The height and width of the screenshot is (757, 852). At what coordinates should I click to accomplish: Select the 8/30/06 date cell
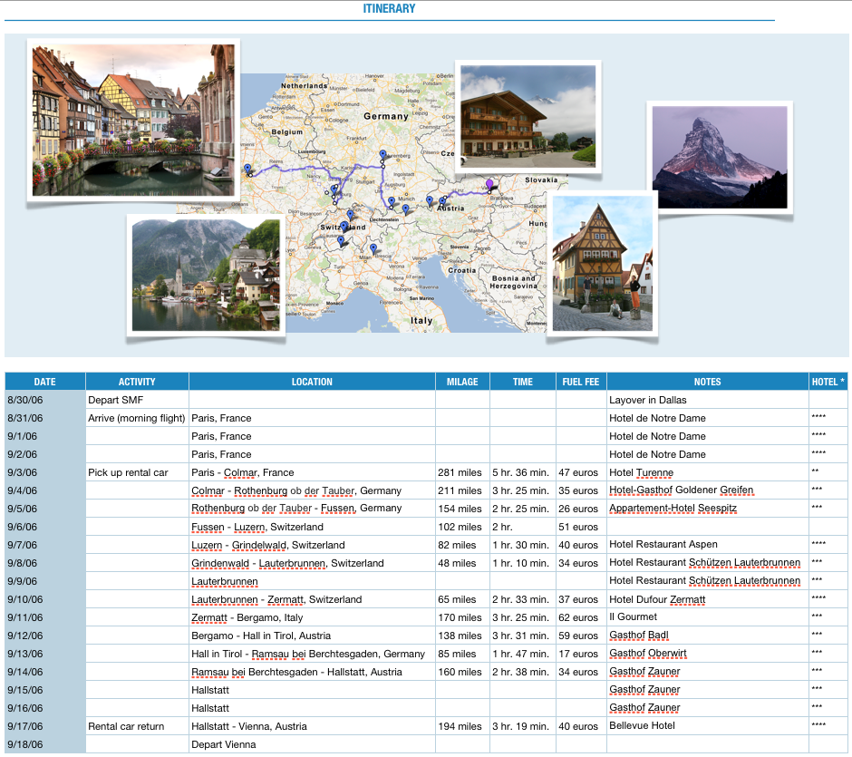[x=45, y=400]
